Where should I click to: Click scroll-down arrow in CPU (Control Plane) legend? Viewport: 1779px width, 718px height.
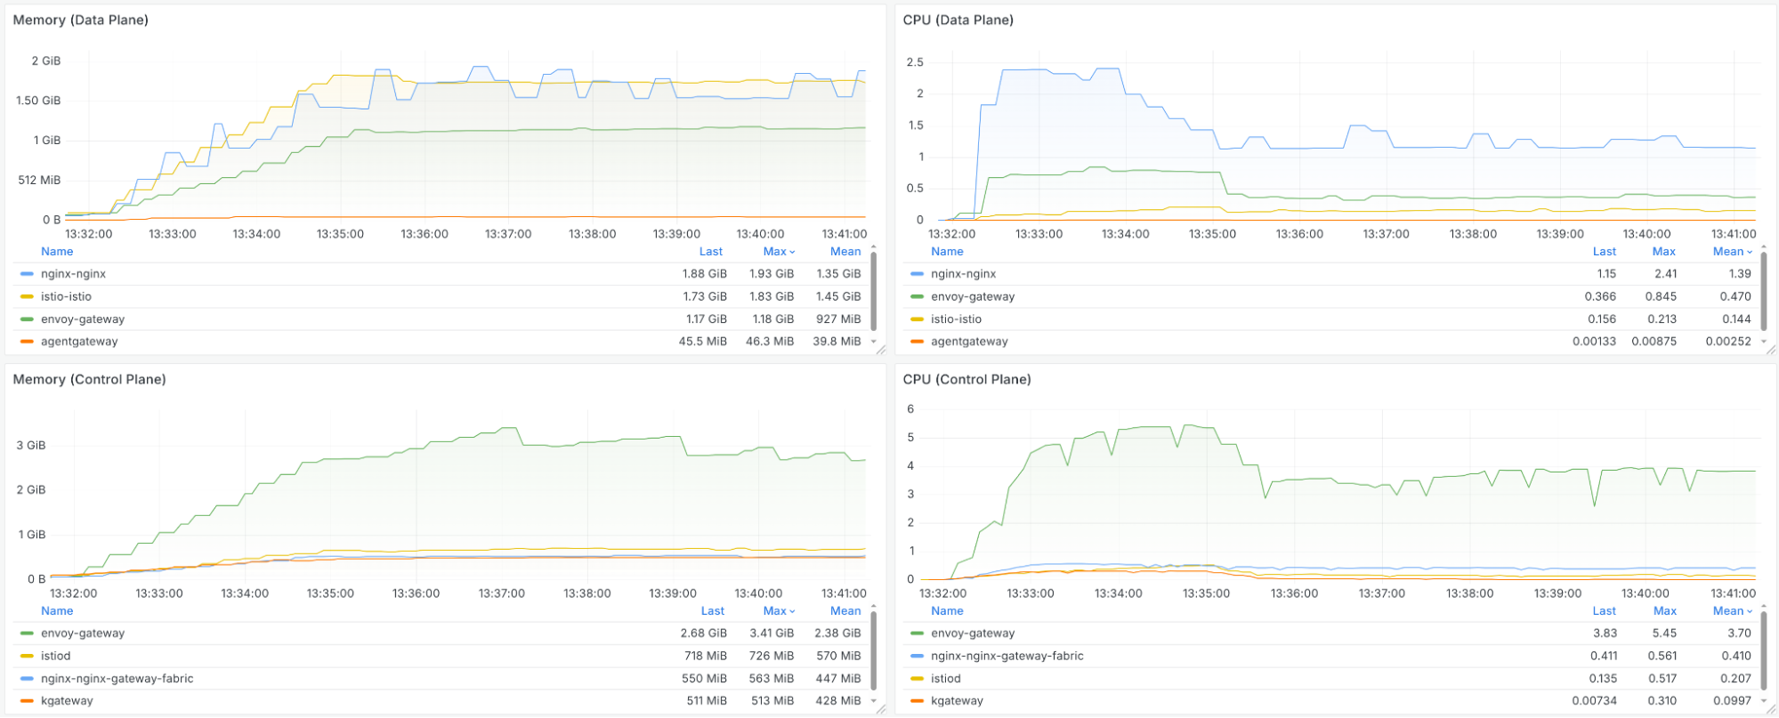(x=1764, y=701)
